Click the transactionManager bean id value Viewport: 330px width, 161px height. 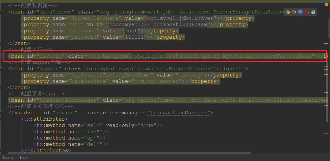(68, 100)
